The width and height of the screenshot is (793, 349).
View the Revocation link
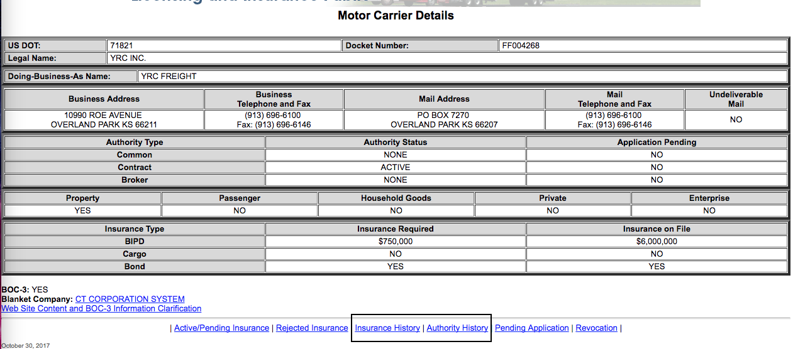click(x=597, y=328)
